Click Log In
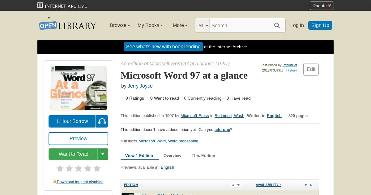371x195 pixels. (297, 25)
